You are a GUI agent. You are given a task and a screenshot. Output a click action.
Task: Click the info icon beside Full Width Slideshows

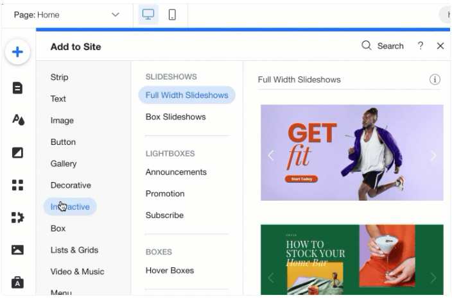(x=435, y=79)
